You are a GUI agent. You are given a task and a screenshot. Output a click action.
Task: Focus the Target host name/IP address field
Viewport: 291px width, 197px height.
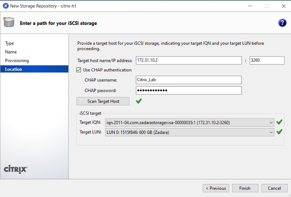coord(189,60)
